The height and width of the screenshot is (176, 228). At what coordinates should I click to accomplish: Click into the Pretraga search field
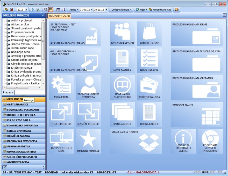30,92
